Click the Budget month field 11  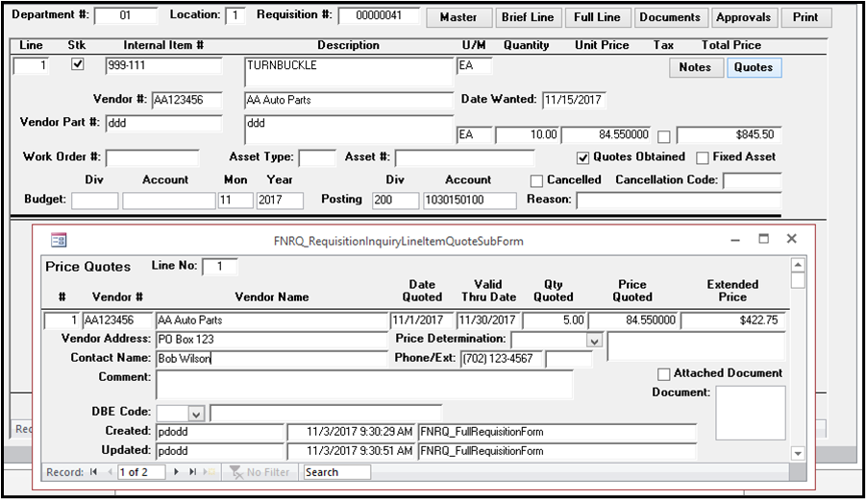235,201
